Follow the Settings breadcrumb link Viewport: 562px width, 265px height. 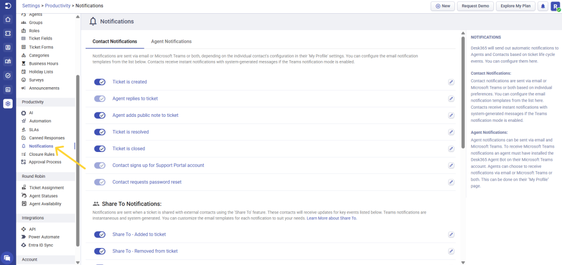[31, 5]
